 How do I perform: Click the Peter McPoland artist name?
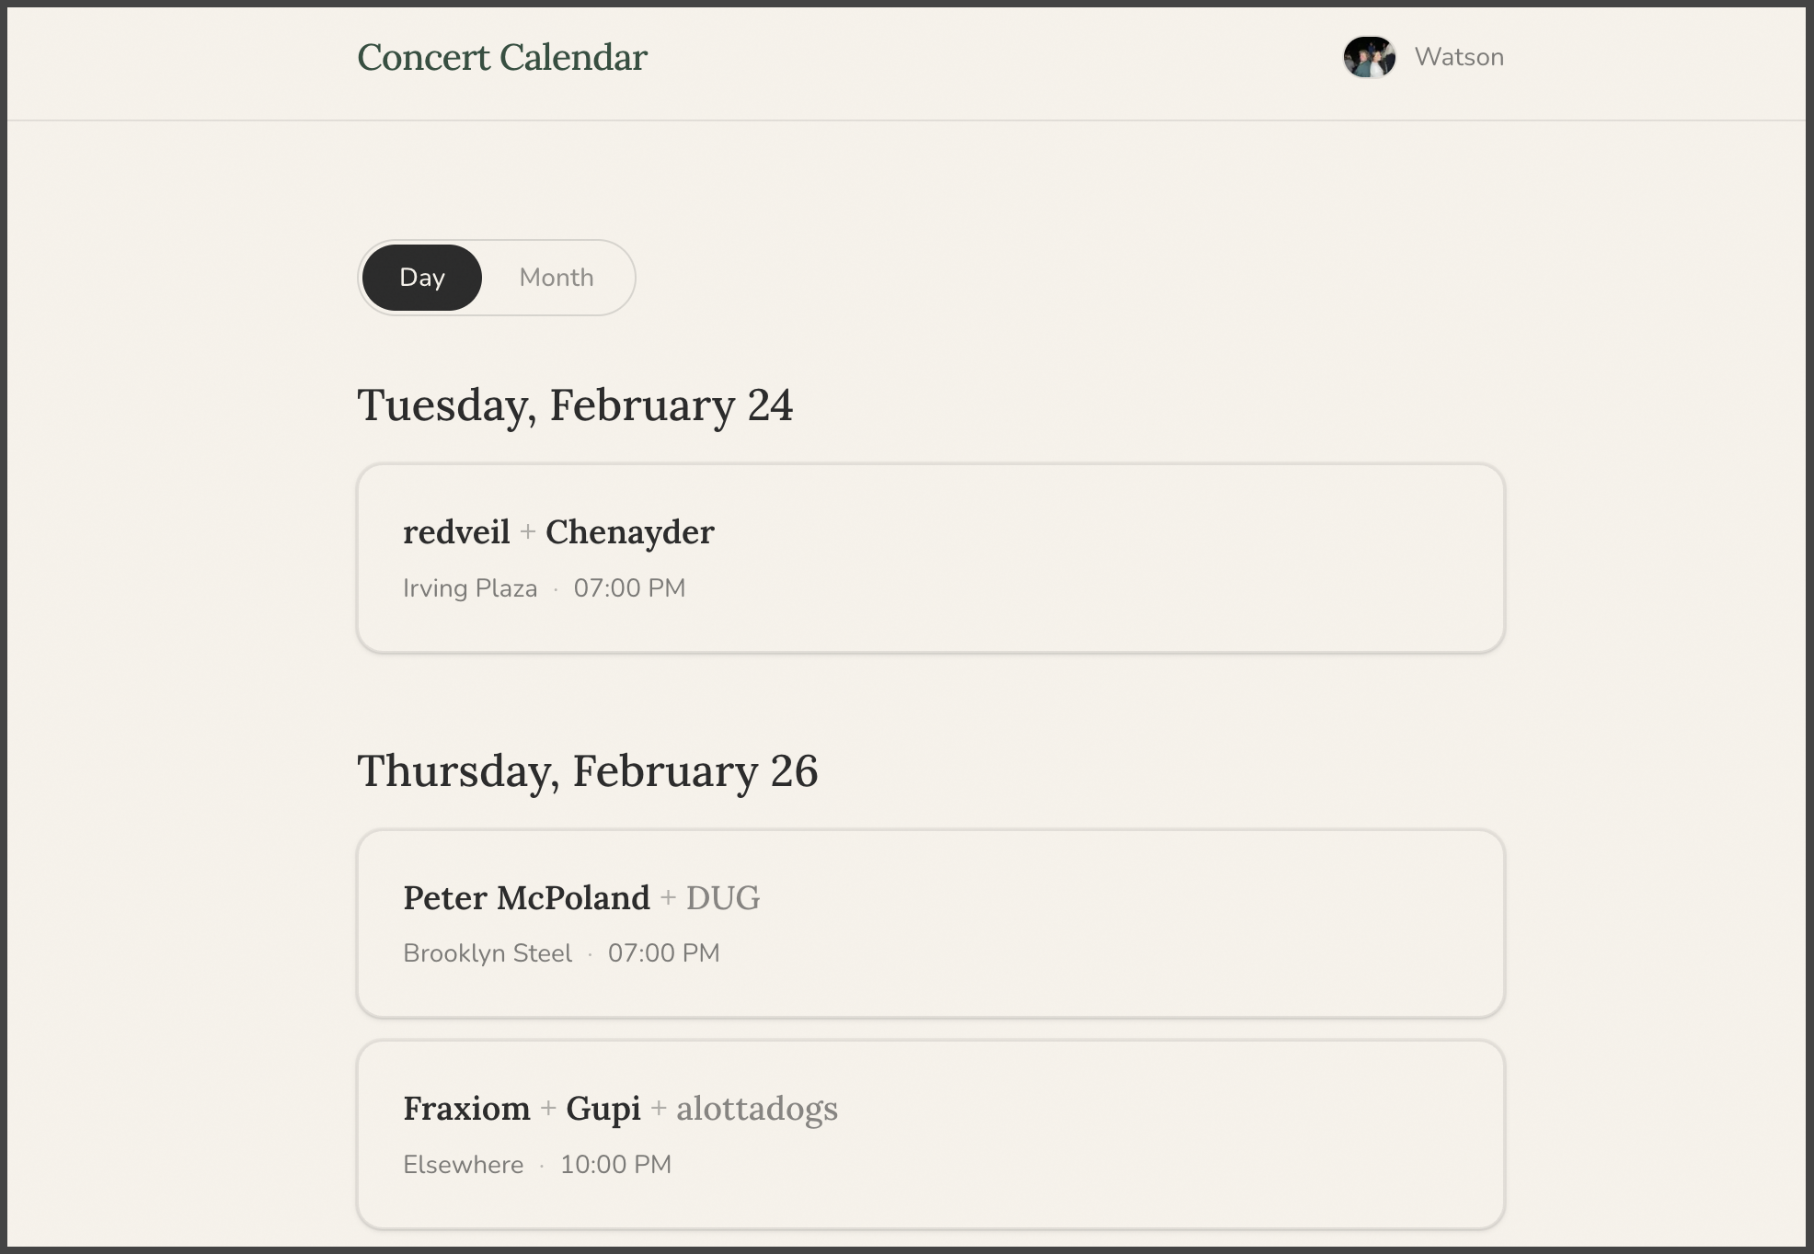click(x=525, y=897)
